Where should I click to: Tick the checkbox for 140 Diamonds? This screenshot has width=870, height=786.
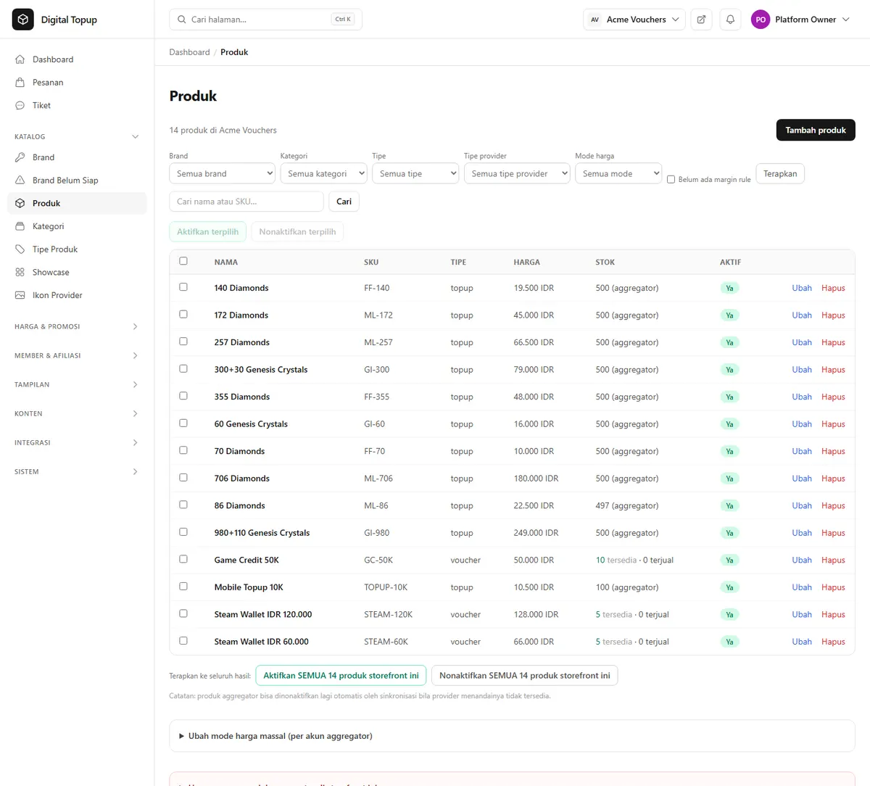[183, 287]
